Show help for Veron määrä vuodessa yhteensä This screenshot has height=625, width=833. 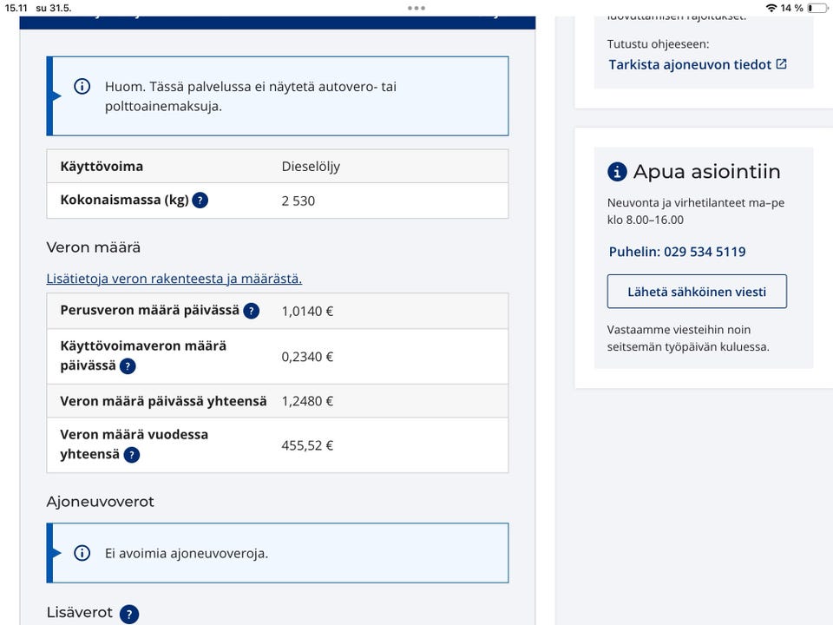pyautogui.click(x=132, y=455)
